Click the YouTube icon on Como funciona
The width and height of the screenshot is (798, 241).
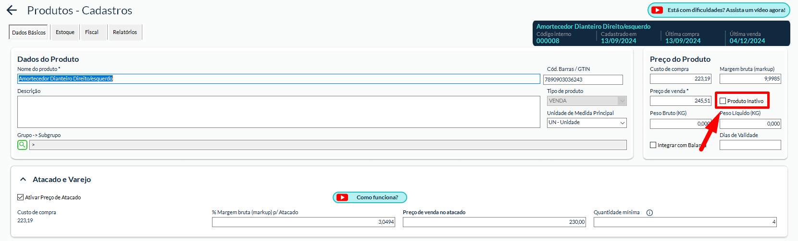(342, 197)
